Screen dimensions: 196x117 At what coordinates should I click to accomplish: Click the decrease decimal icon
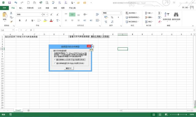tap(112, 22)
